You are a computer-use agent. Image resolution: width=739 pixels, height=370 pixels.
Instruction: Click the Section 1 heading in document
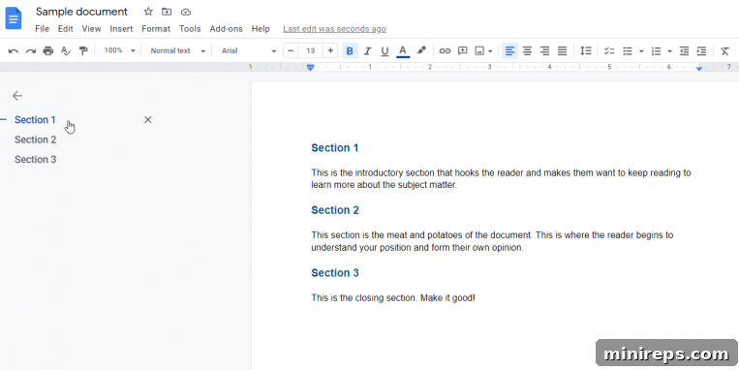[x=334, y=148]
